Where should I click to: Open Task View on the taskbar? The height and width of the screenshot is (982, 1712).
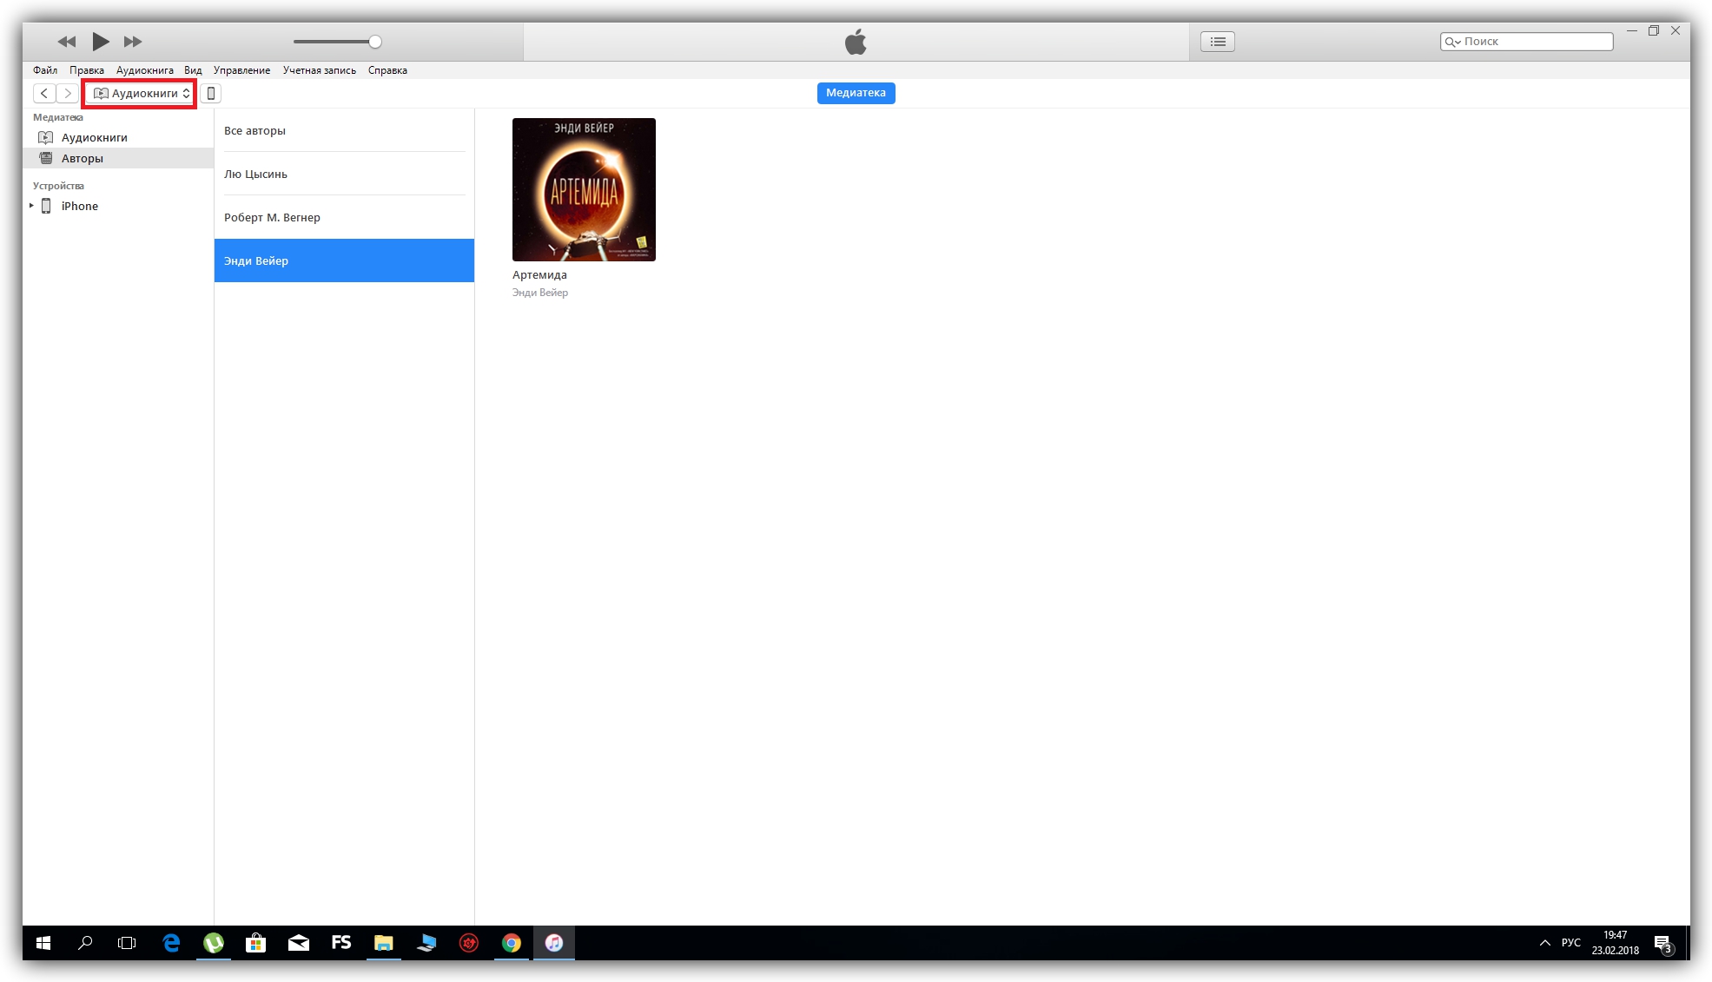(127, 943)
